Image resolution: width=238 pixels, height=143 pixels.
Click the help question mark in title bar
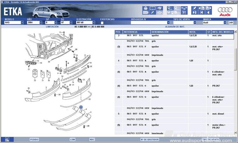[227, 2]
